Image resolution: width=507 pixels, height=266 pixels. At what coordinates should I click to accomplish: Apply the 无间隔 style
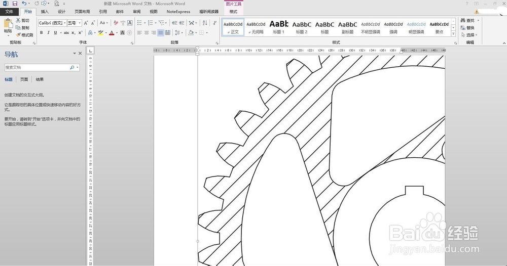point(256,27)
